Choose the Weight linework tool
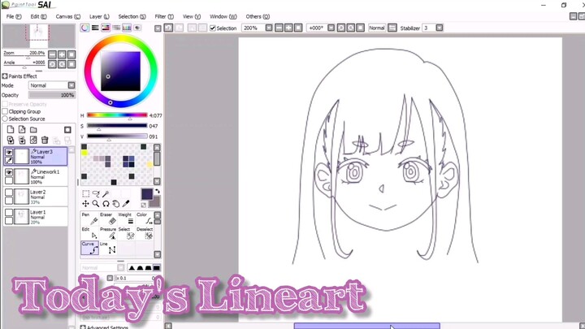This screenshot has width=585, height=329. (126, 219)
